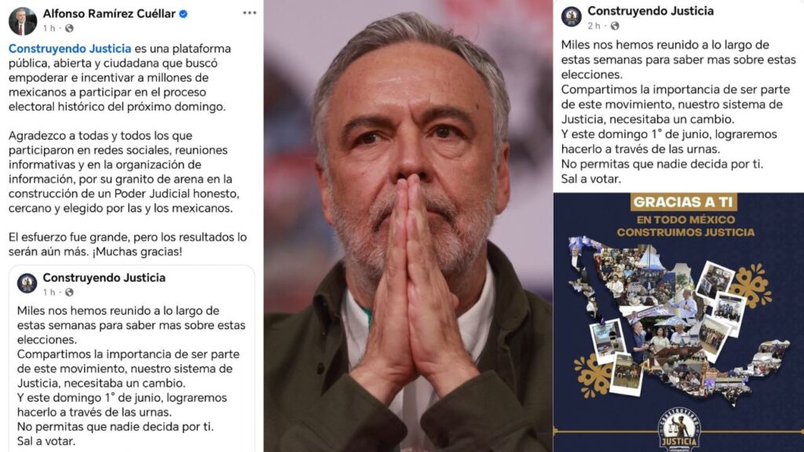Click the blue verified badge
The image size is (804, 452).
point(183,14)
